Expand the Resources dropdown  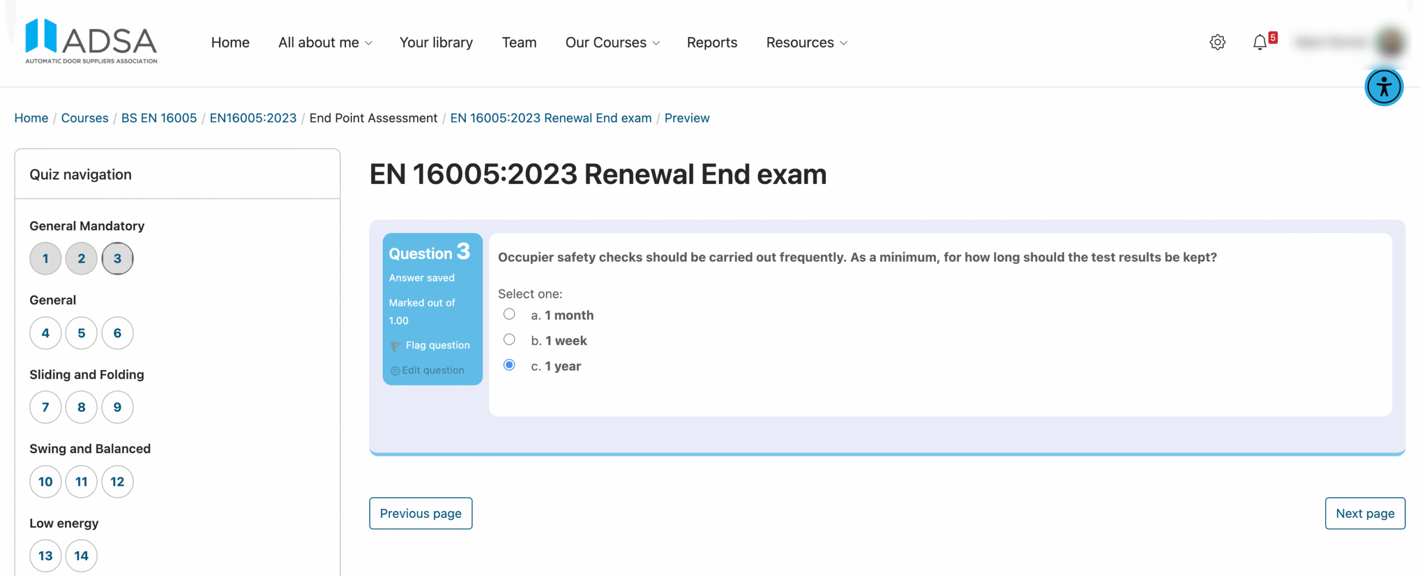tap(806, 42)
